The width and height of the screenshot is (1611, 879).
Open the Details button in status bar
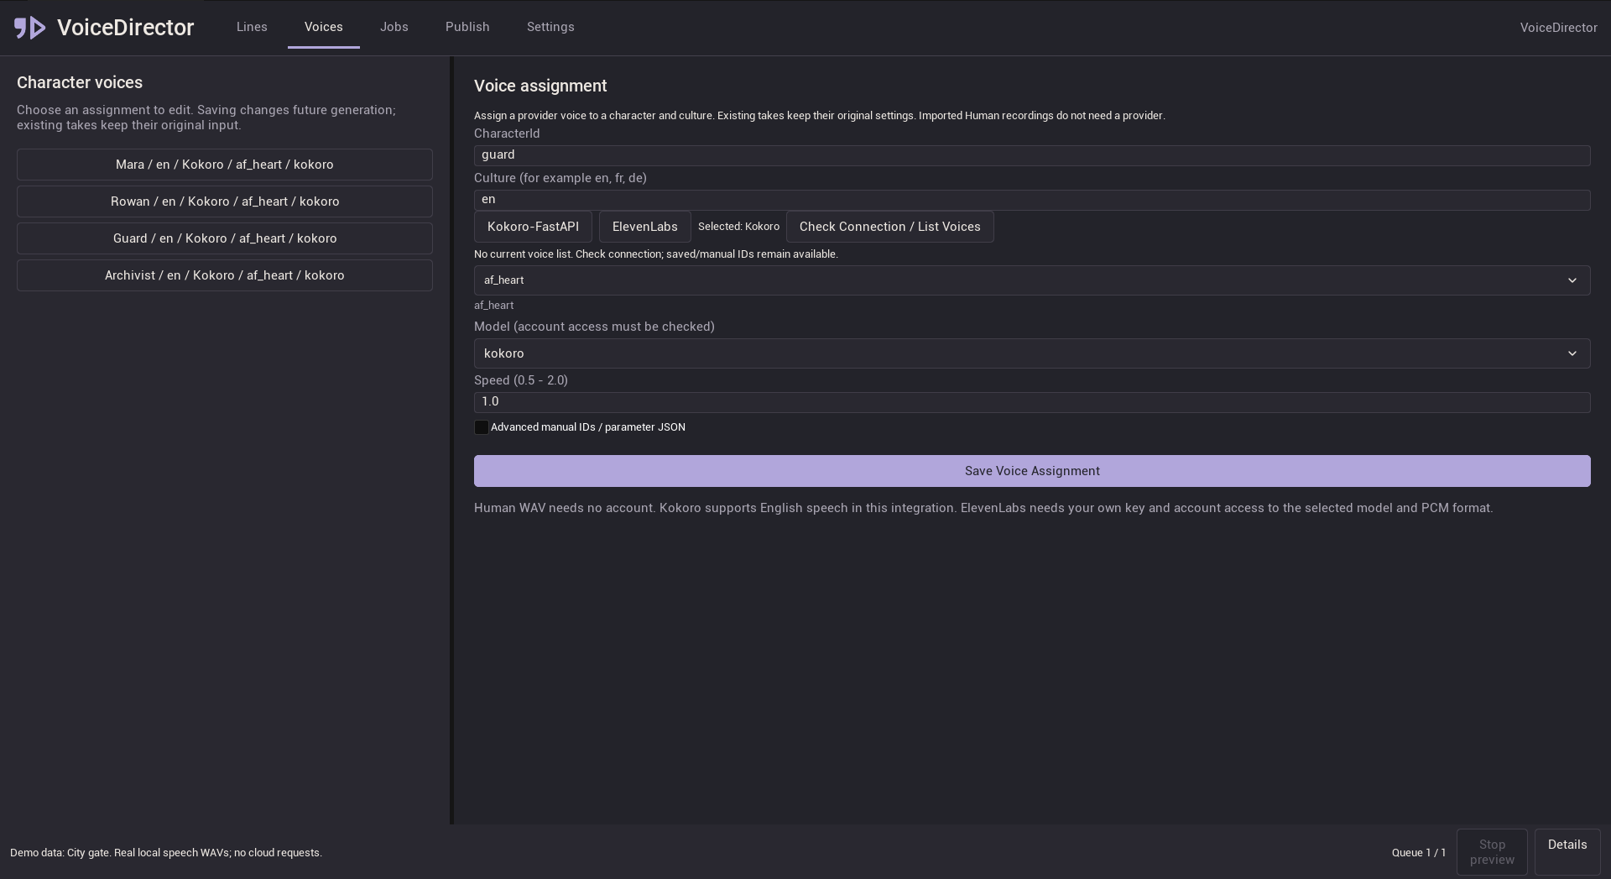[1567, 852]
